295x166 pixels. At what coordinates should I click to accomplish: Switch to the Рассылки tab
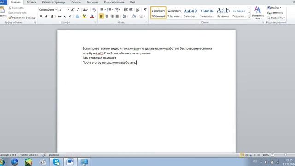coord(92,2)
